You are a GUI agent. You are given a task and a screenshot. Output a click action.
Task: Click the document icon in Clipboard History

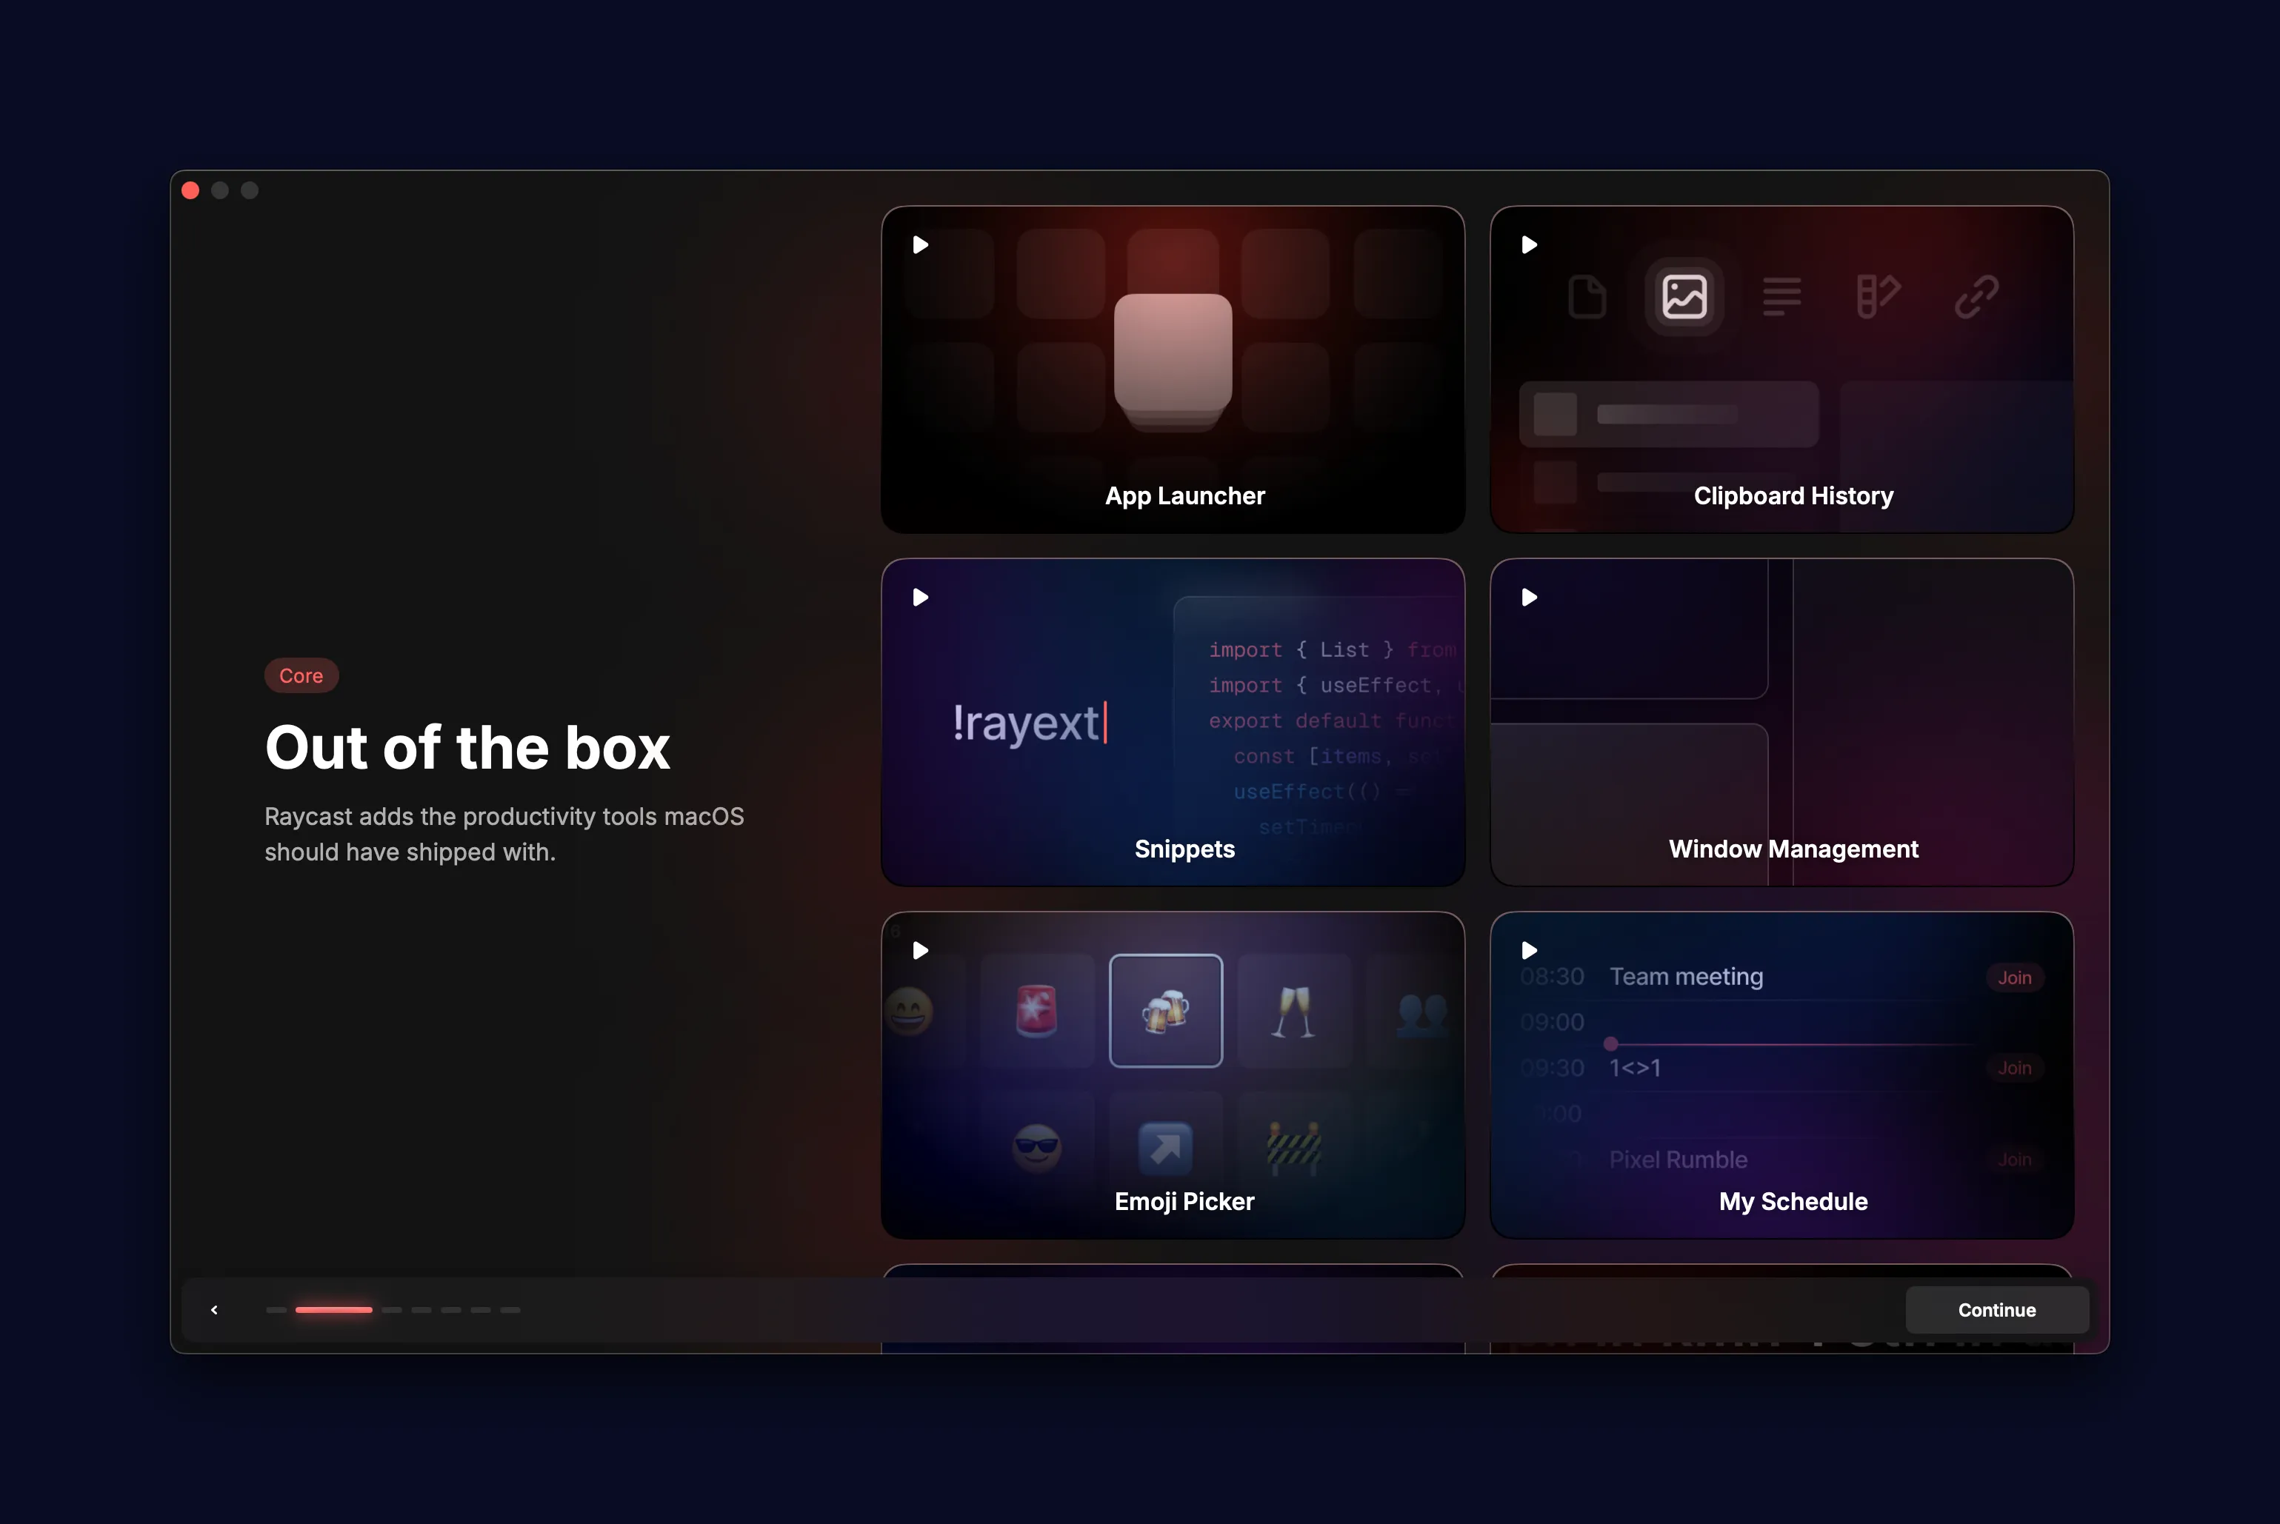point(1587,296)
